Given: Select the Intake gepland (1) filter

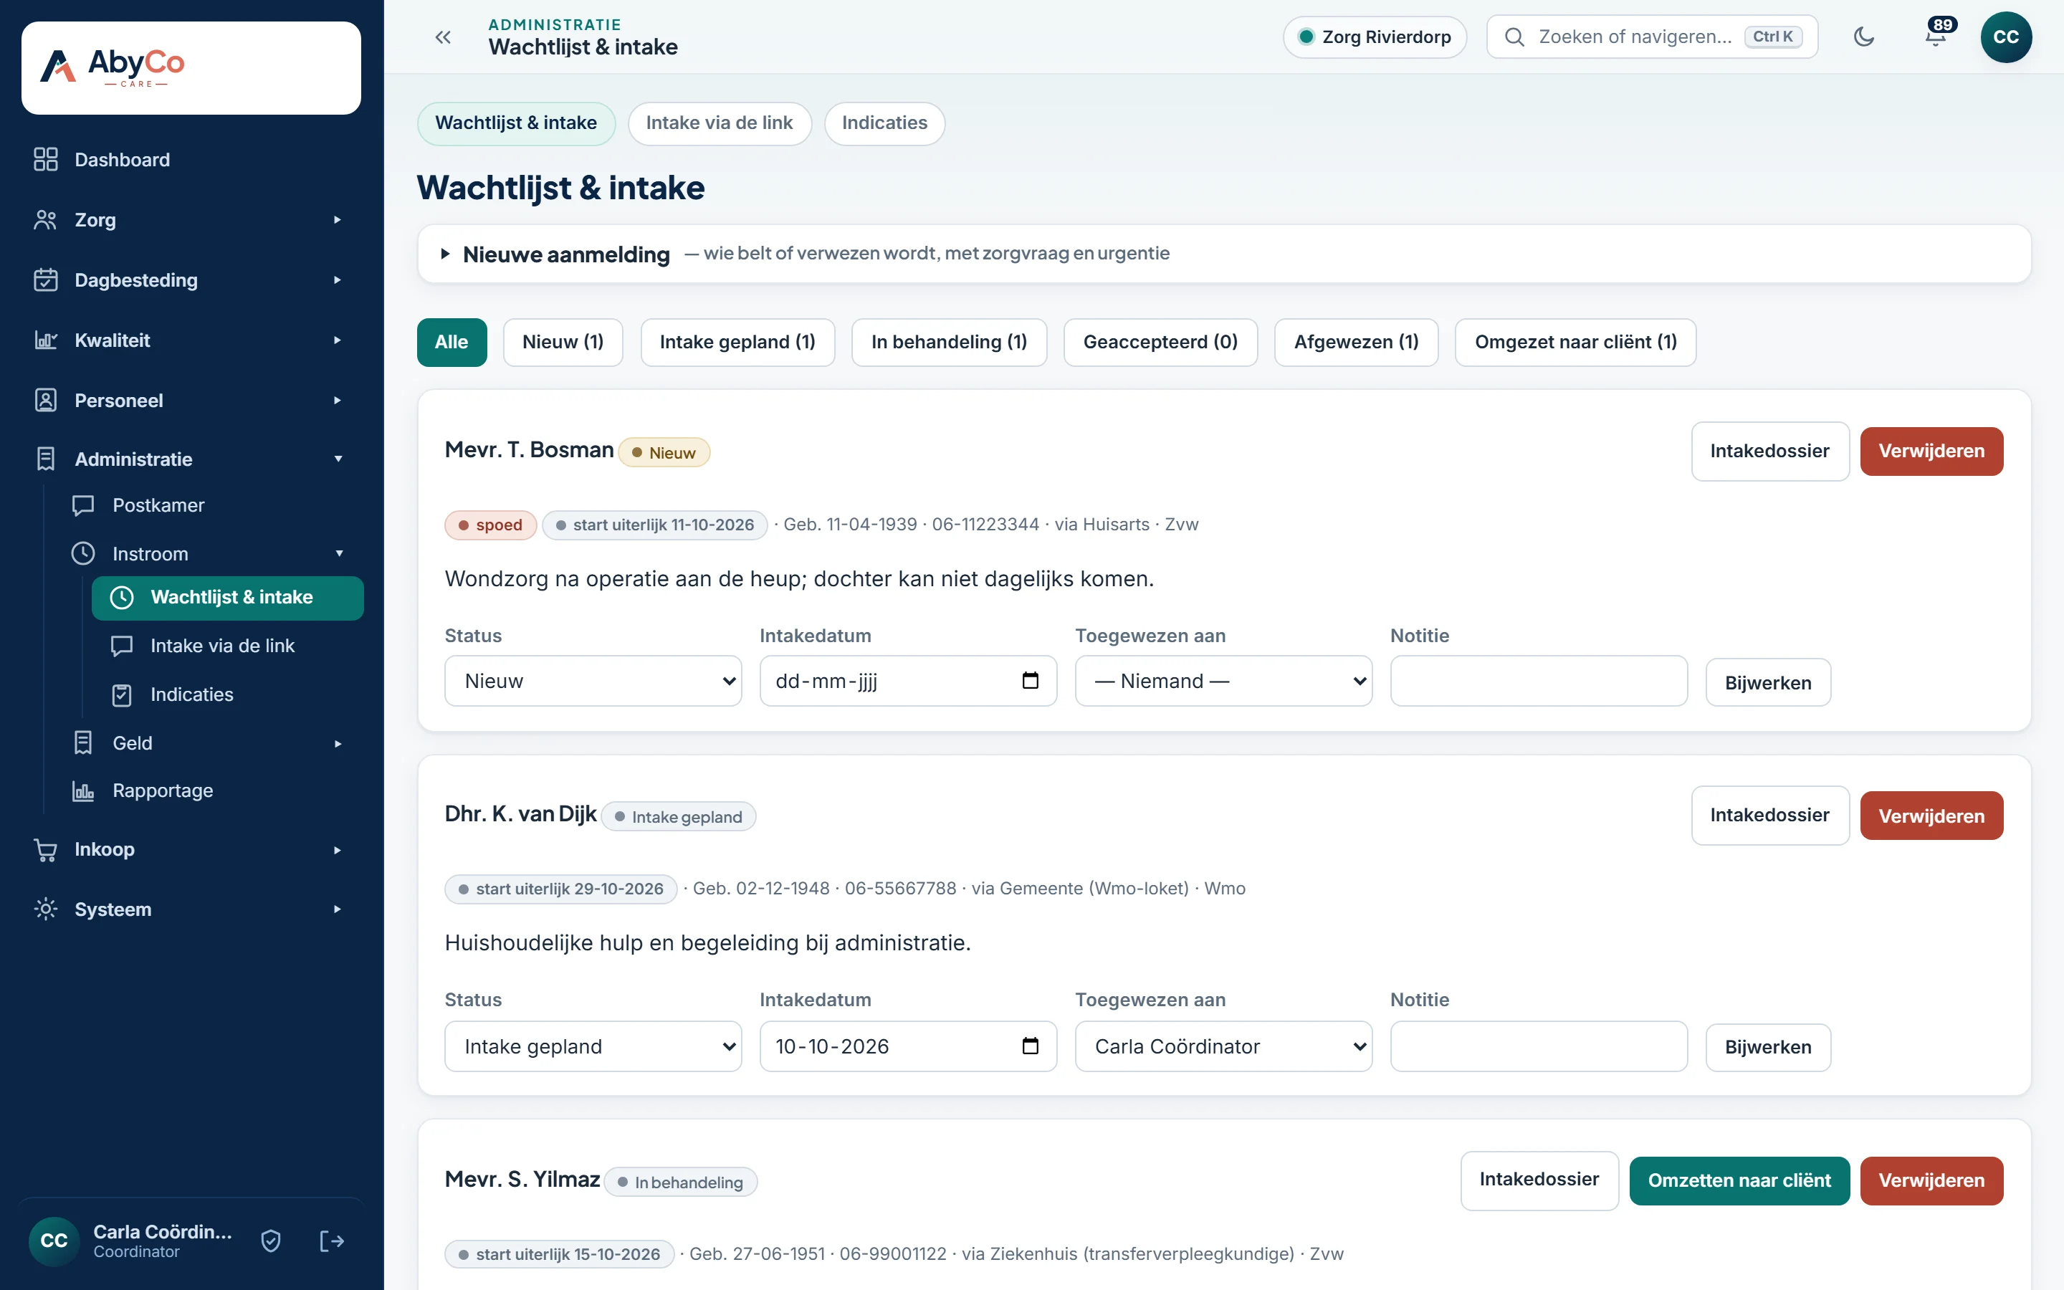Looking at the screenshot, I should click(737, 342).
